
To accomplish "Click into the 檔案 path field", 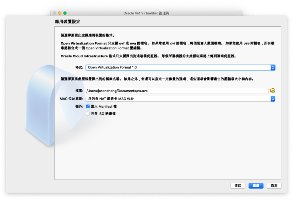I will 177,91.
